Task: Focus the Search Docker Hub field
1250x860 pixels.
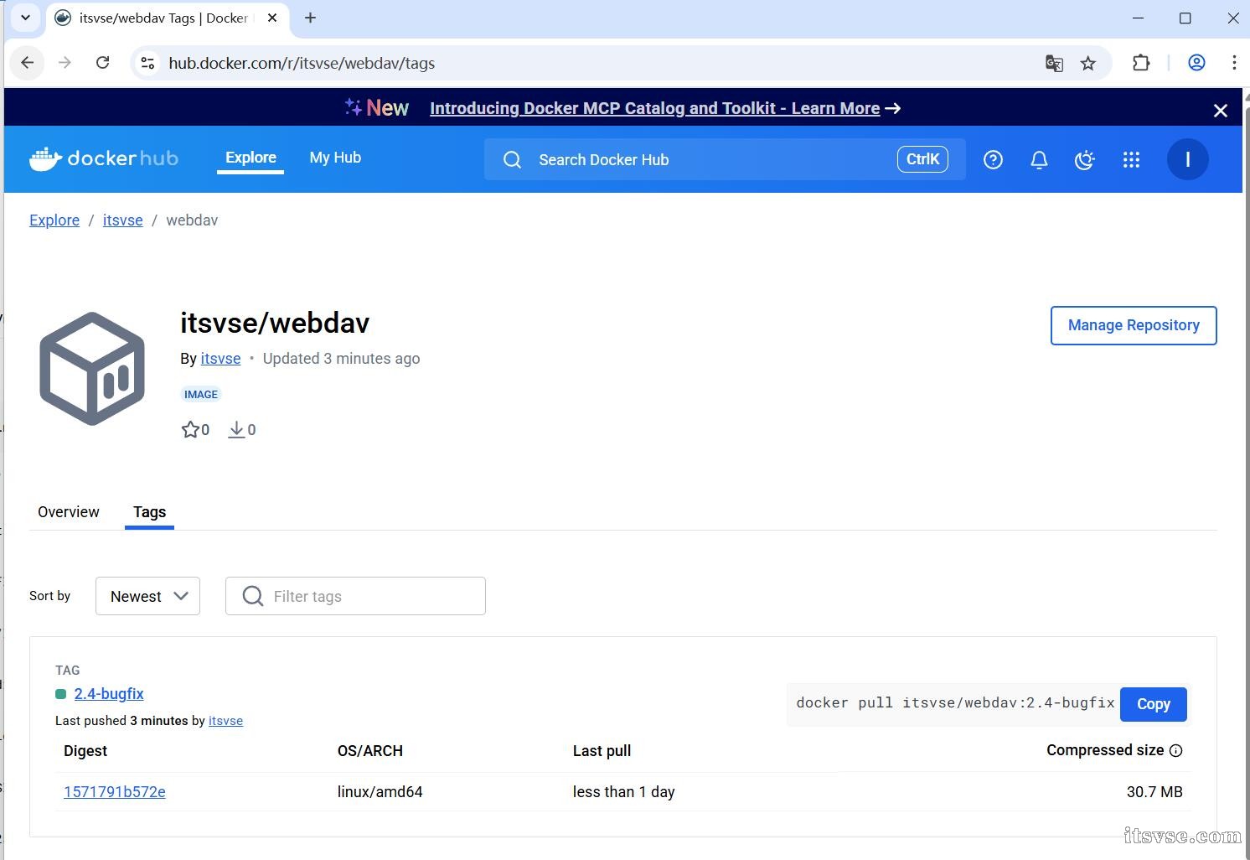Action: (x=725, y=159)
